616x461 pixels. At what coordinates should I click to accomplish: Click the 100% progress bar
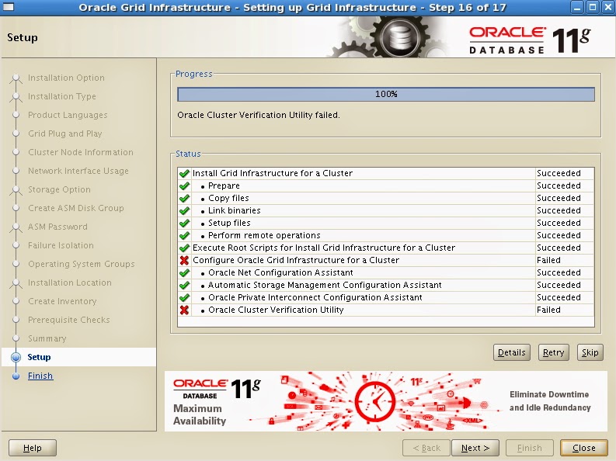click(386, 94)
